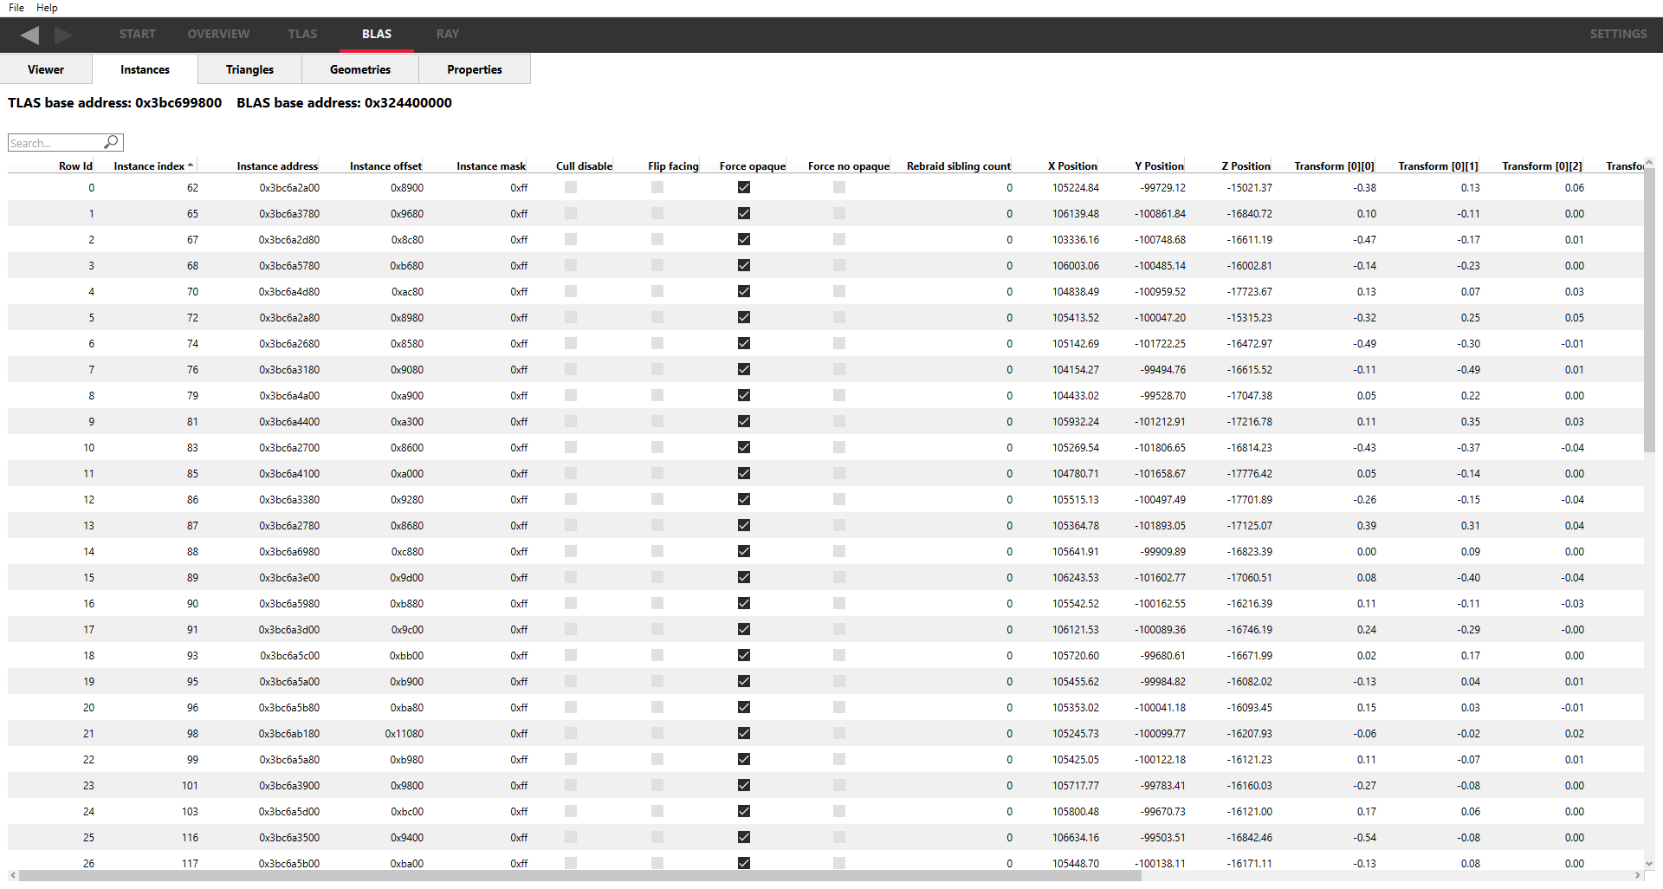Click the back navigation arrow

(29, 35)
